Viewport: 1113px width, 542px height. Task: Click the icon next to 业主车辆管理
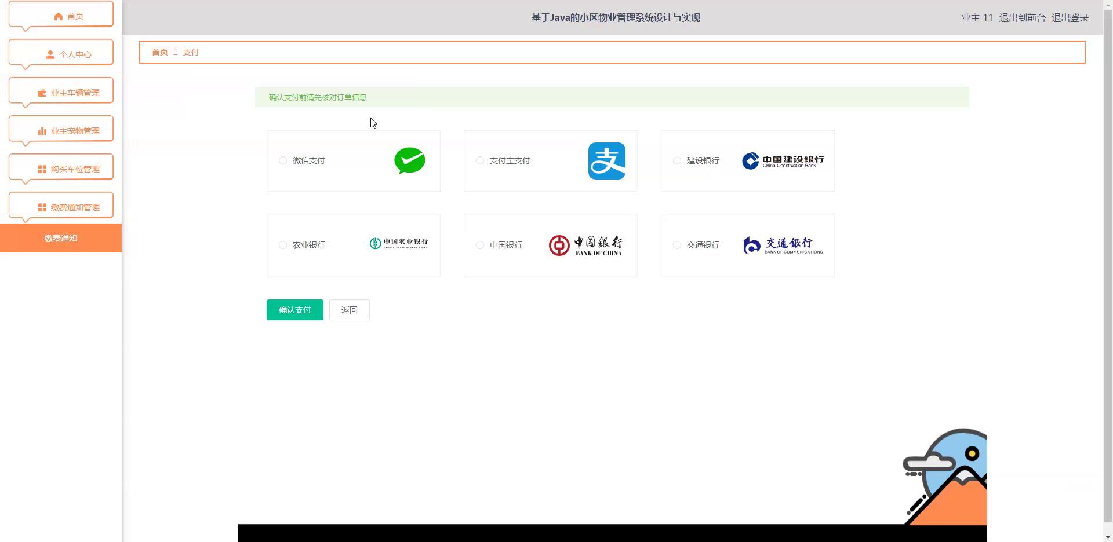(x=42, y=93)
